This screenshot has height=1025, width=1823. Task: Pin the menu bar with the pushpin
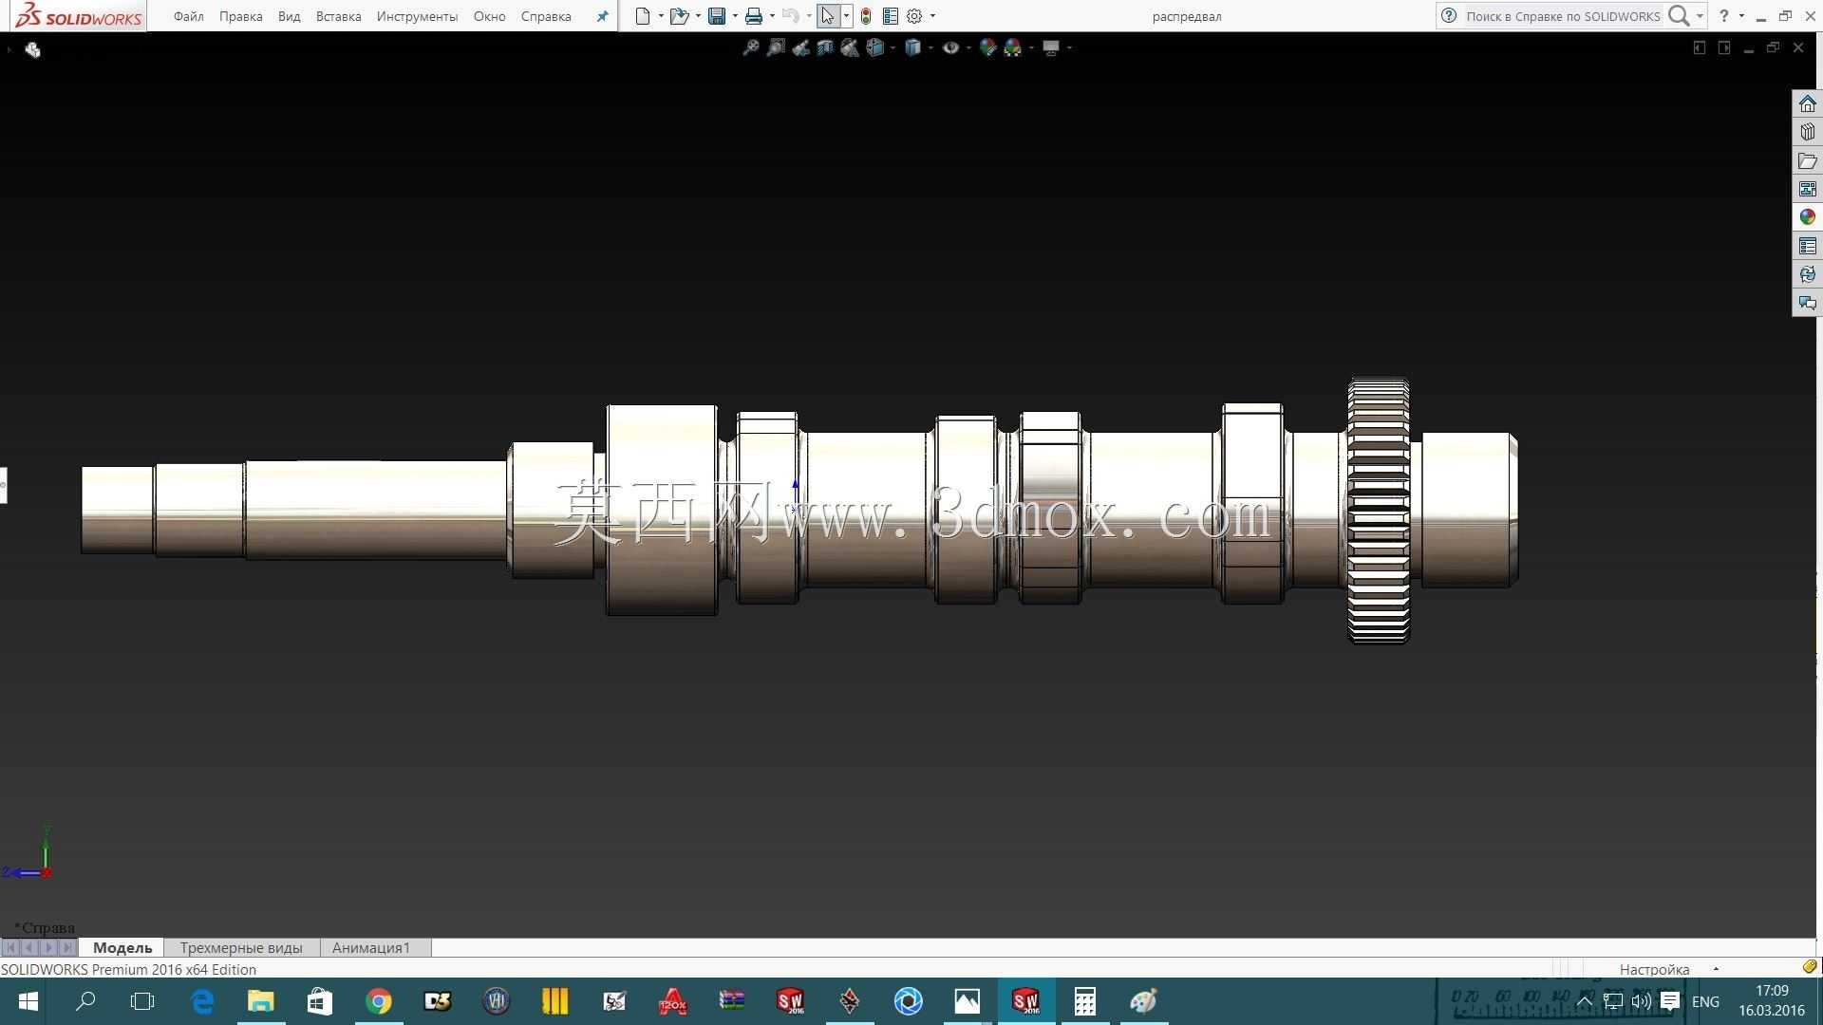click(602, 16)
